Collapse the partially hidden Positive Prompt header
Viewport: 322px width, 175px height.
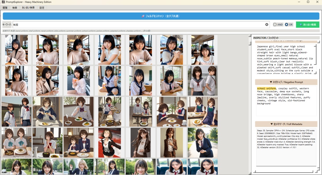(x=286, y=41)
